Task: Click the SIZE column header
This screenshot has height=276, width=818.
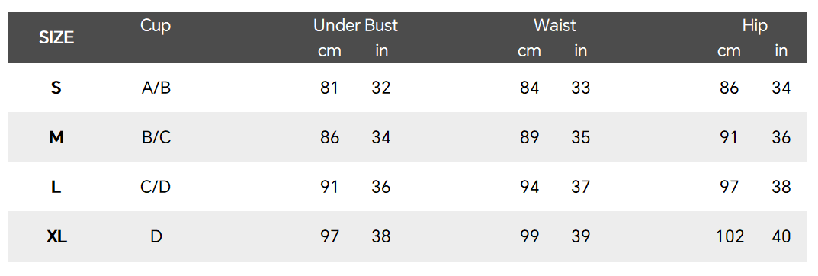Action: [56, 37]
